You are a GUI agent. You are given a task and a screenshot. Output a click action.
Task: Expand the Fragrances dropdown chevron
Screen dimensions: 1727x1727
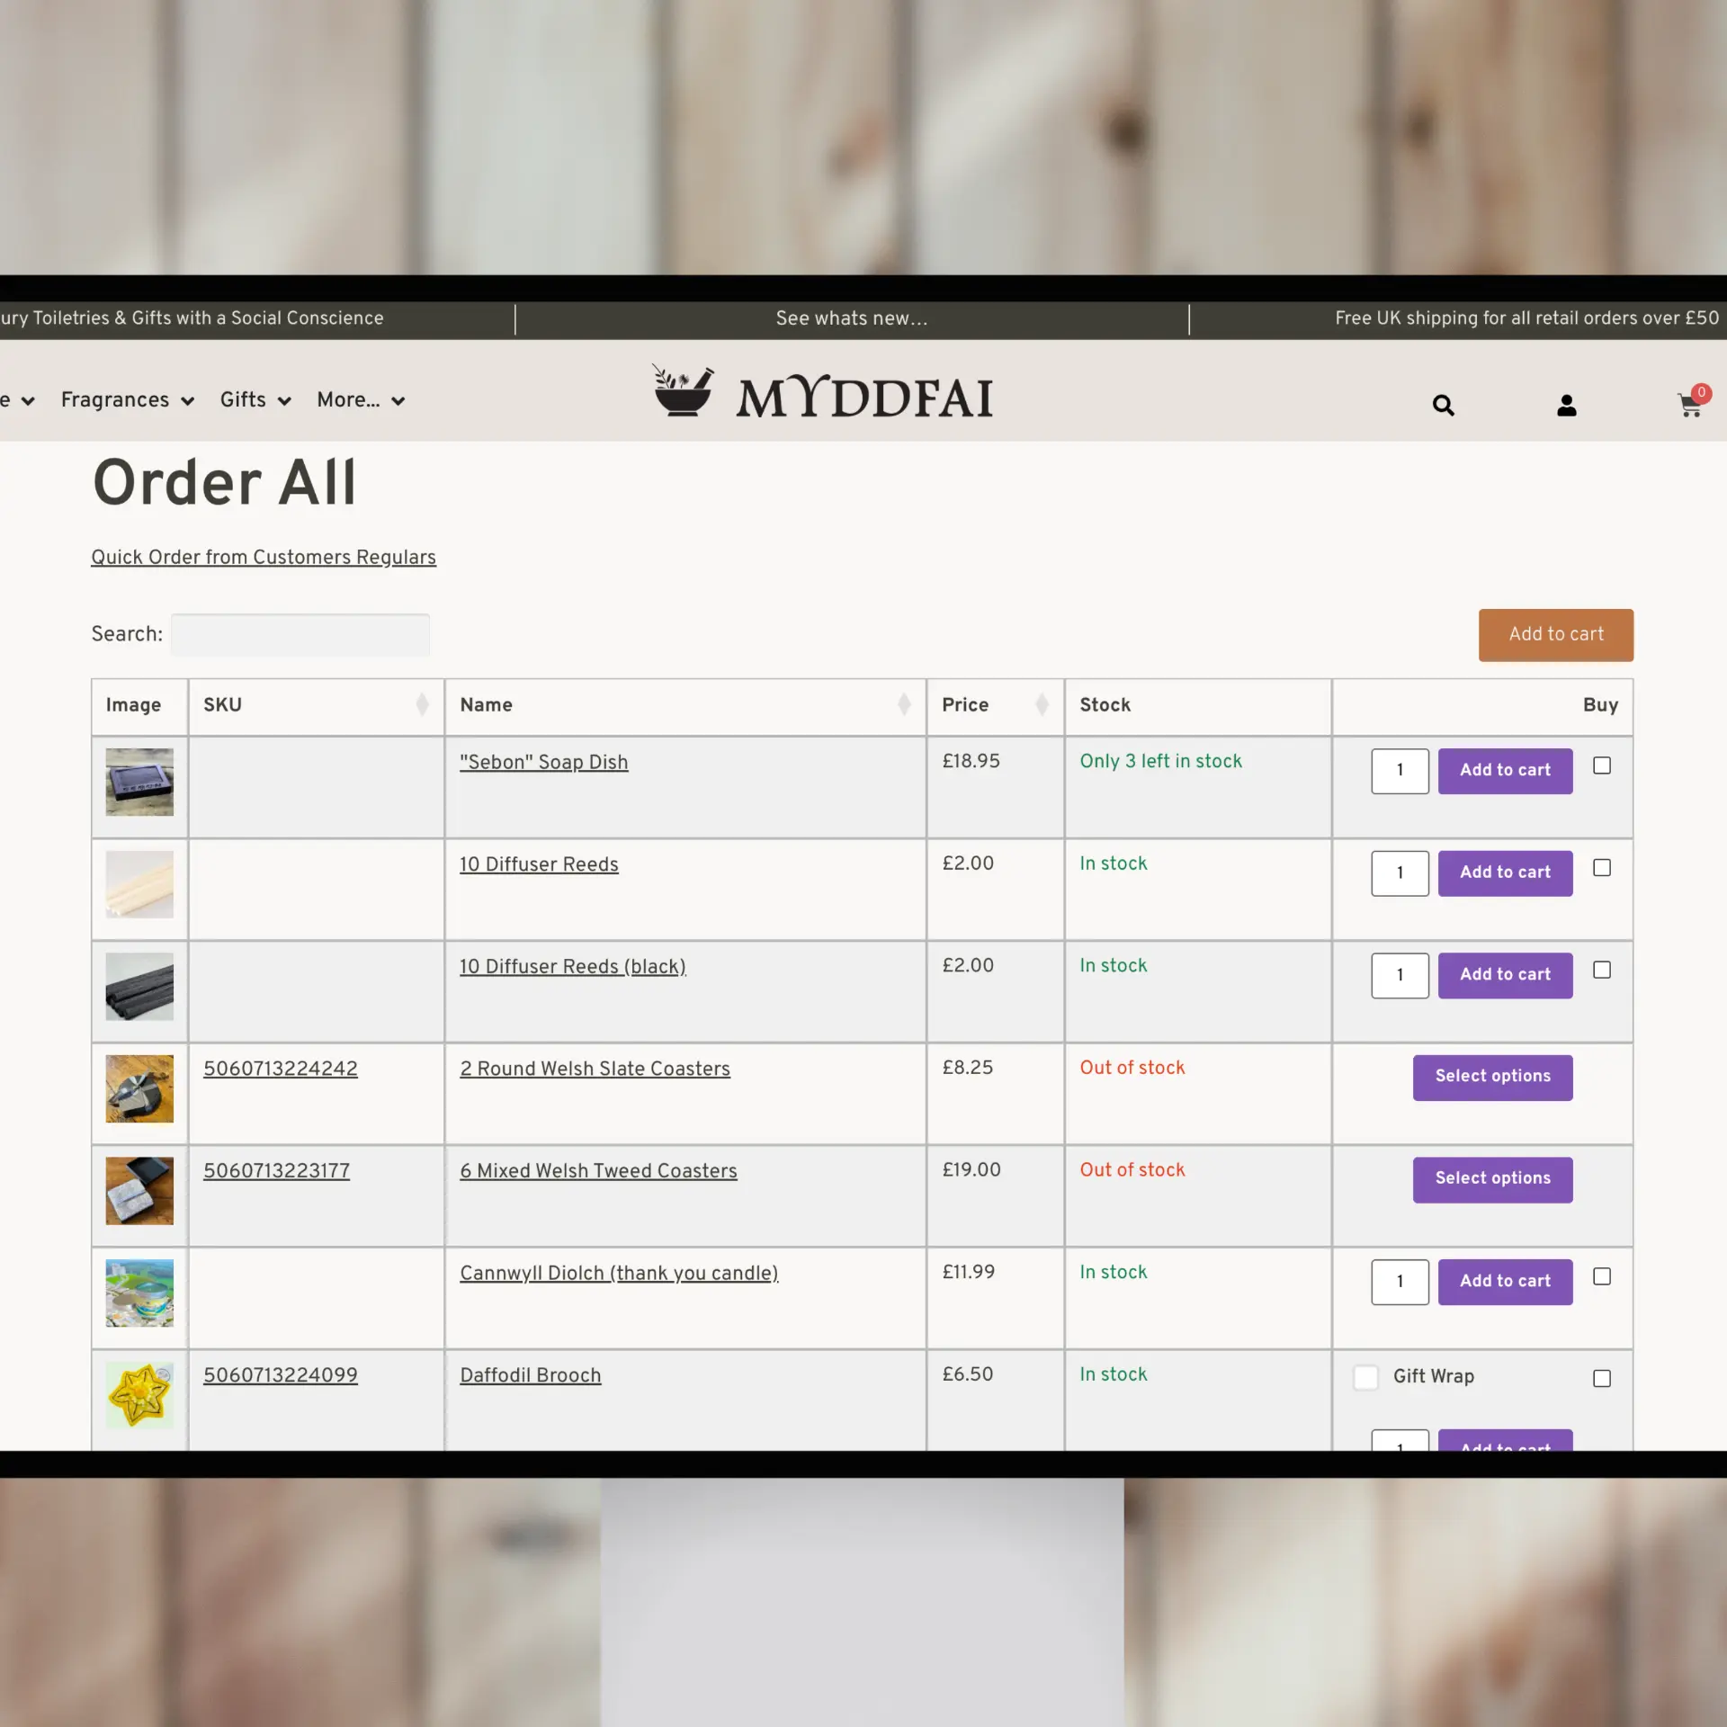tap(187, 402)
